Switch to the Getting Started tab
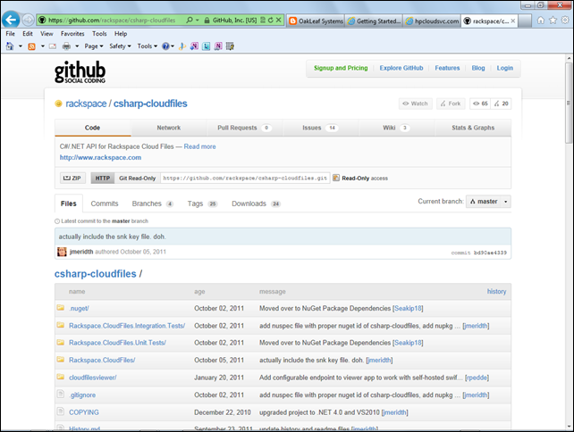Screen dimensions: 574x432 [x=374, y=21]
